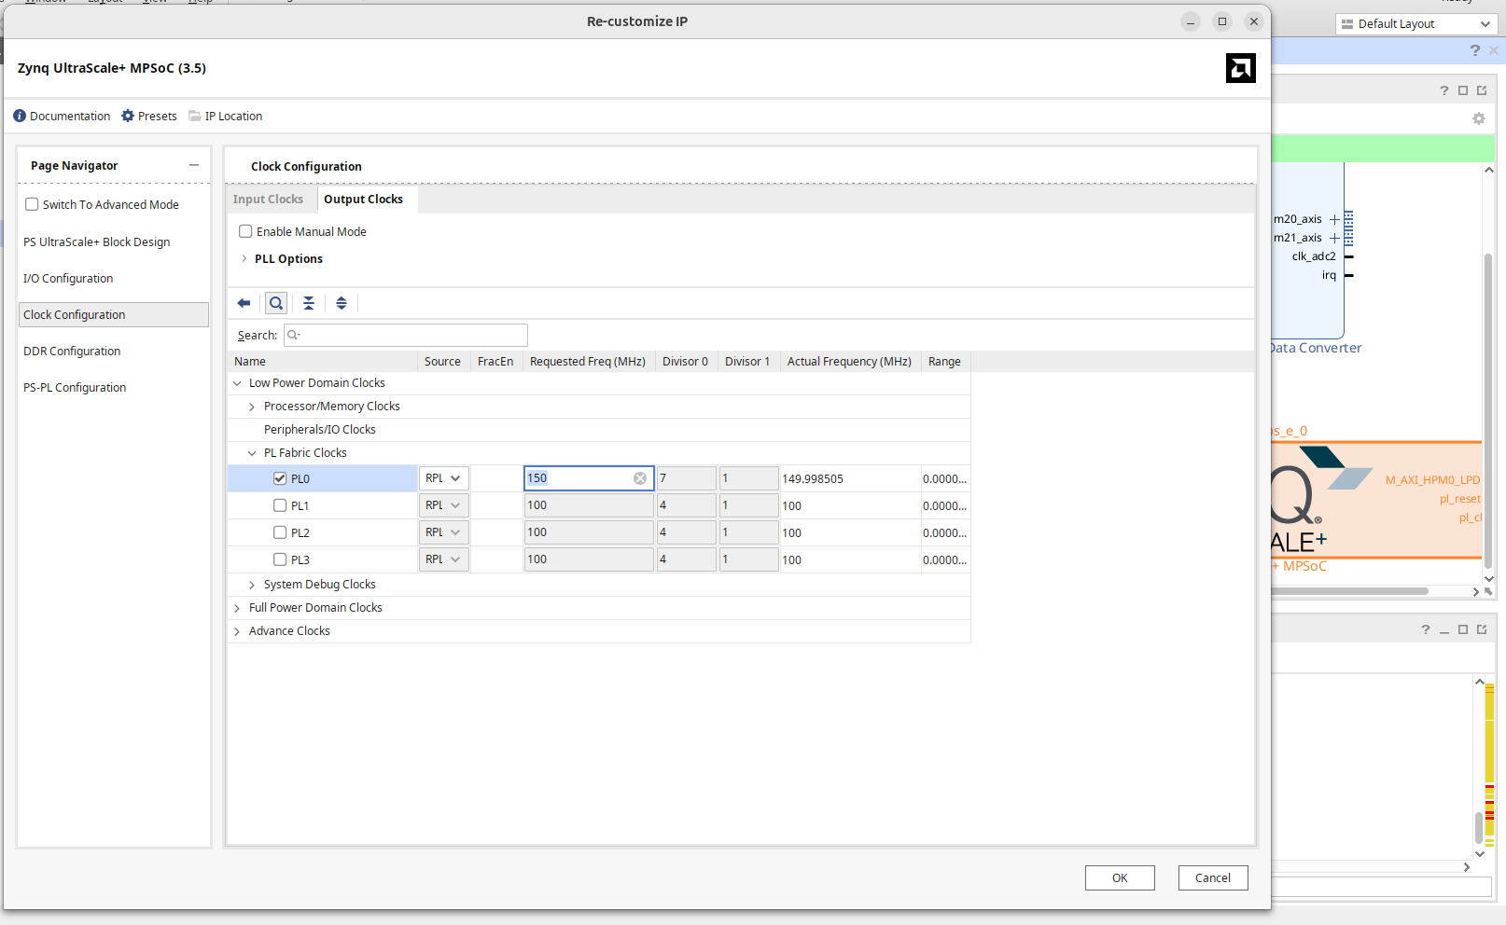The height and width of the screenshot is (925, 1506).
Task: Enable the PL1 fabric clock checkbox
Action: click(x=280, y=505)
